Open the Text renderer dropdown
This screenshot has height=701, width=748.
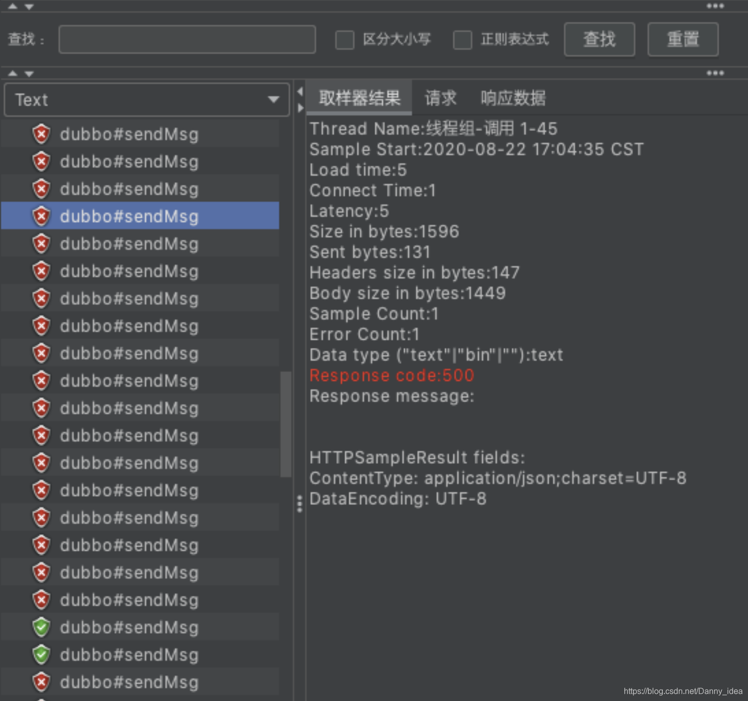(x=147, y=100)
